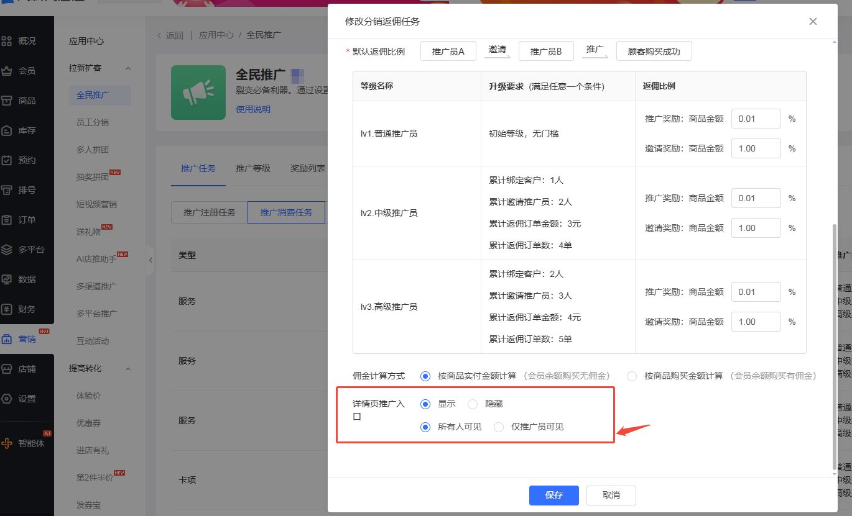852x516 pixels.
Task: Open 会员 members icon in sidebar
Action: (7, 71)
